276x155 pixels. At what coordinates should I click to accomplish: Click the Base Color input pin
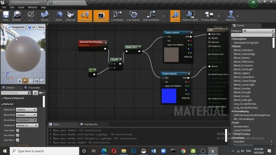tap(210, 34)
